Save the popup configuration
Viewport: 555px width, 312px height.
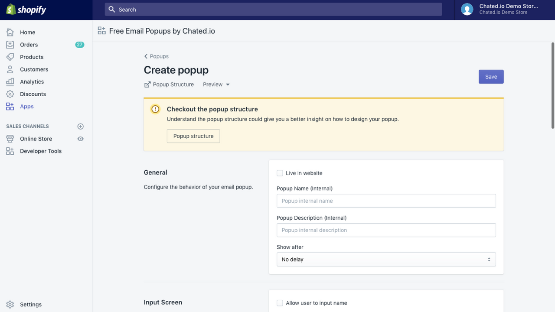pos(491,76)
